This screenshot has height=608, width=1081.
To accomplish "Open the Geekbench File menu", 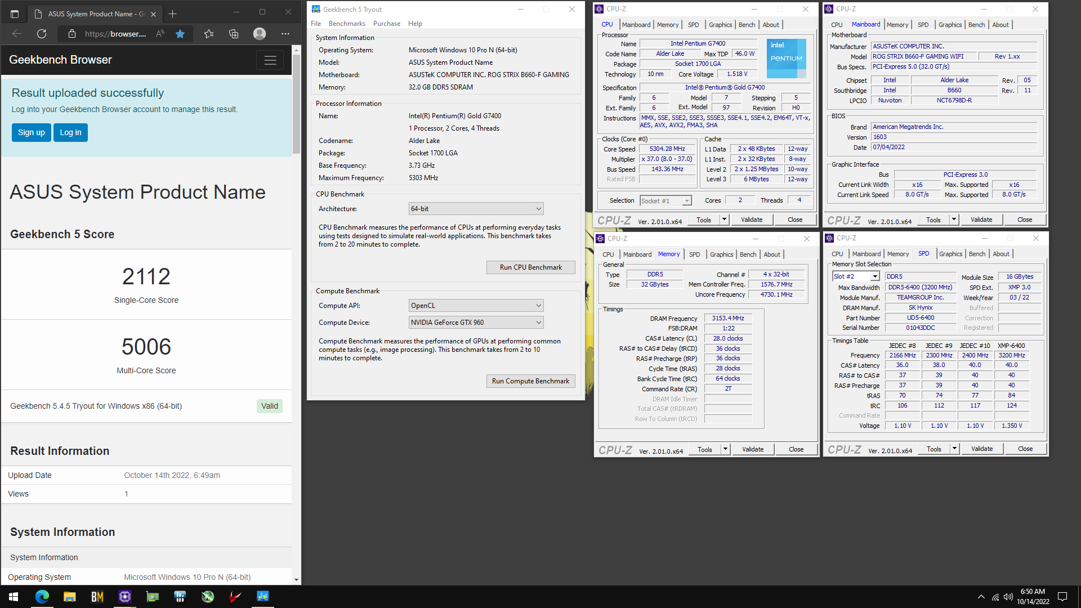I will click(x=316, y=24).
